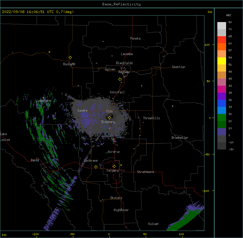
Task: Select the mauve pink 42-45 dBZ legend swatch
Action: 222,82
